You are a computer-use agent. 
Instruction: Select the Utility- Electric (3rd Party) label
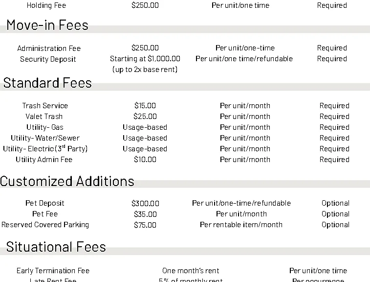[x=45, y=149]
